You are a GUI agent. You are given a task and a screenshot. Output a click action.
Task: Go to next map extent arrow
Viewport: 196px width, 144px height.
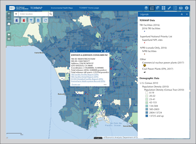coord(9,39)
